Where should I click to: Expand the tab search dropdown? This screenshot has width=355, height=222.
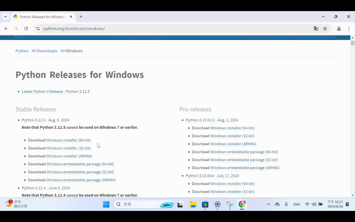(x=6, y=17)
